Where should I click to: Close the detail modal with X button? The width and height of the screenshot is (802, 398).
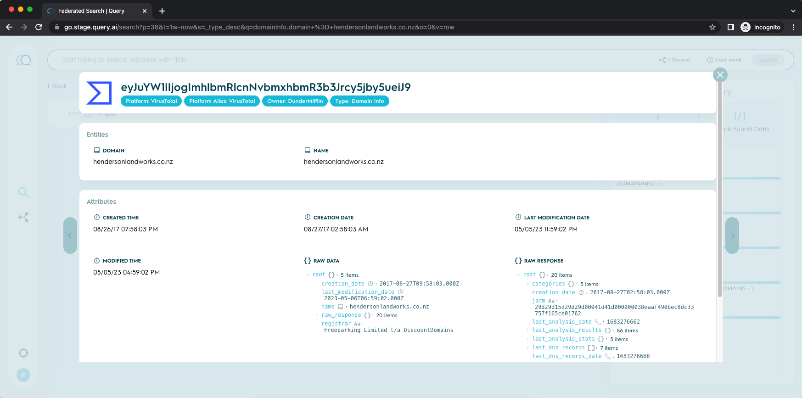pos(720,75)
